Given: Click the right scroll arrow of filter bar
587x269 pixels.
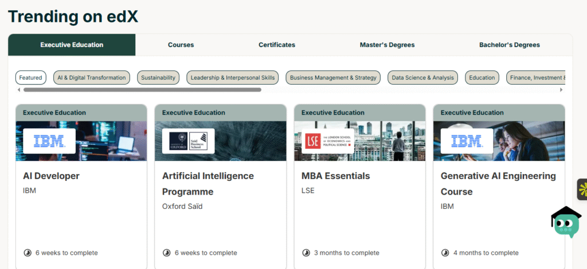Looking at the screenshot, I should pos(561,90).
